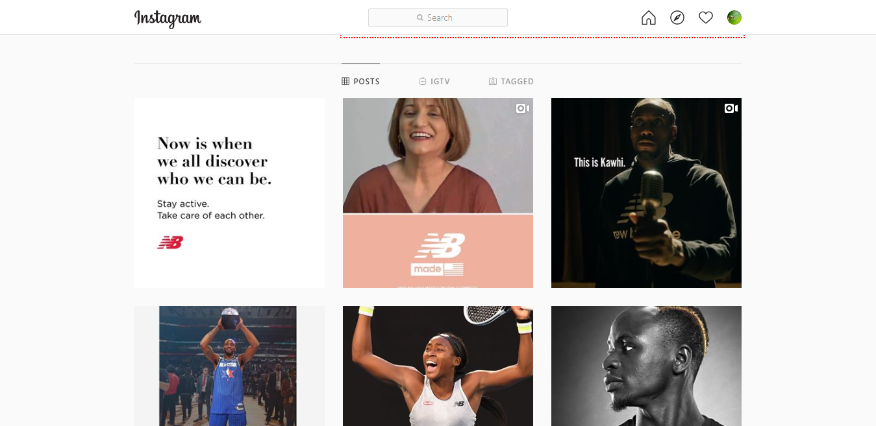Open the 'This is Kawhi' video post
This screenshot has width=876, height=426.
(646, 193)
